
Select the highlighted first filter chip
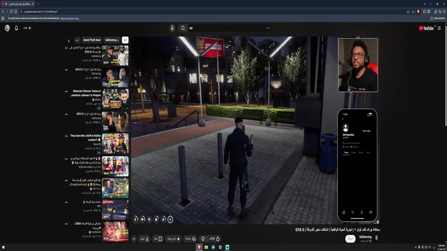(125, 40)
